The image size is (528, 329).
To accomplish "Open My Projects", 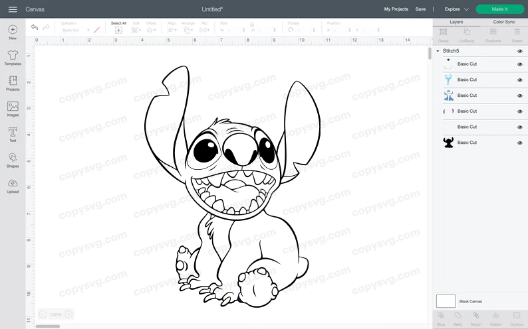I will tap(396, 9).
